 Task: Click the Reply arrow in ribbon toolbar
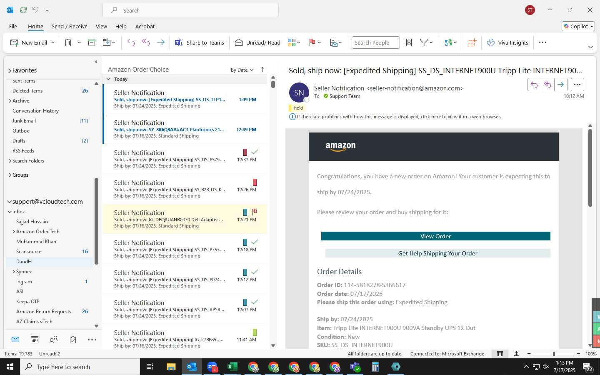(x=131, y=42)
